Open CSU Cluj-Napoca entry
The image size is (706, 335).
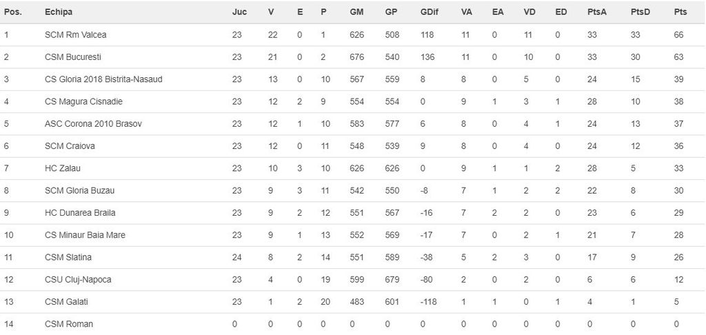pos(78,280)
